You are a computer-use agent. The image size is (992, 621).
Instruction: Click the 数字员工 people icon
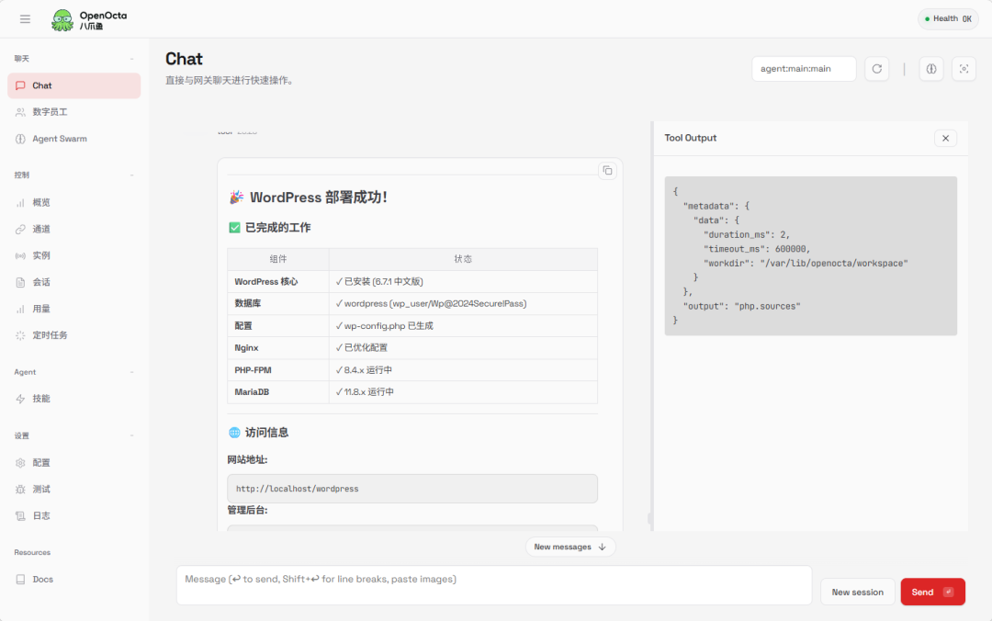tap(20, 112)
